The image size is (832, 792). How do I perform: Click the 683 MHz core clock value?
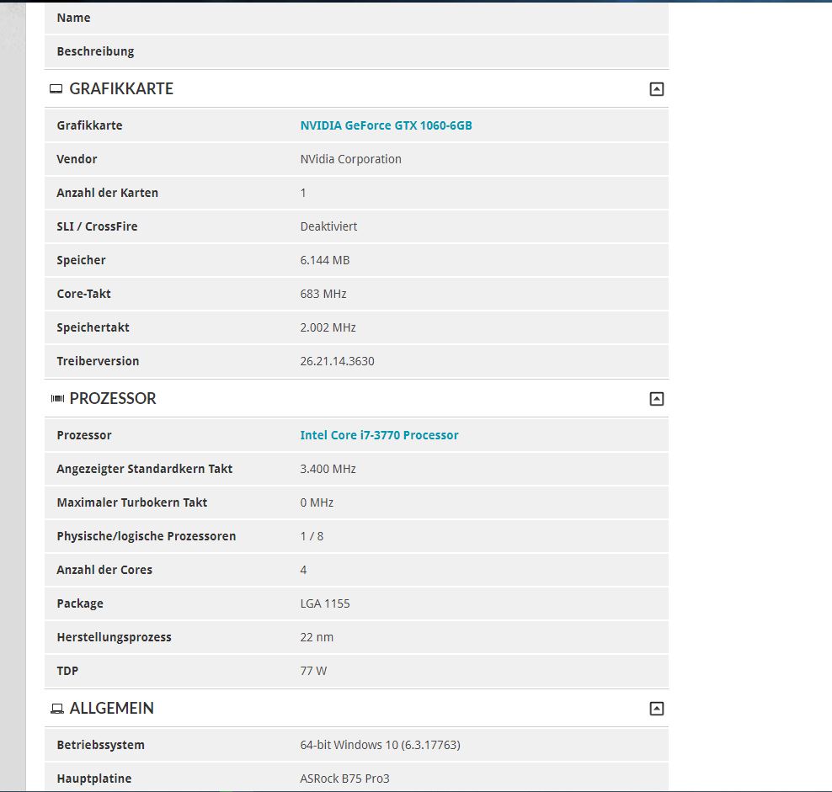323,294
